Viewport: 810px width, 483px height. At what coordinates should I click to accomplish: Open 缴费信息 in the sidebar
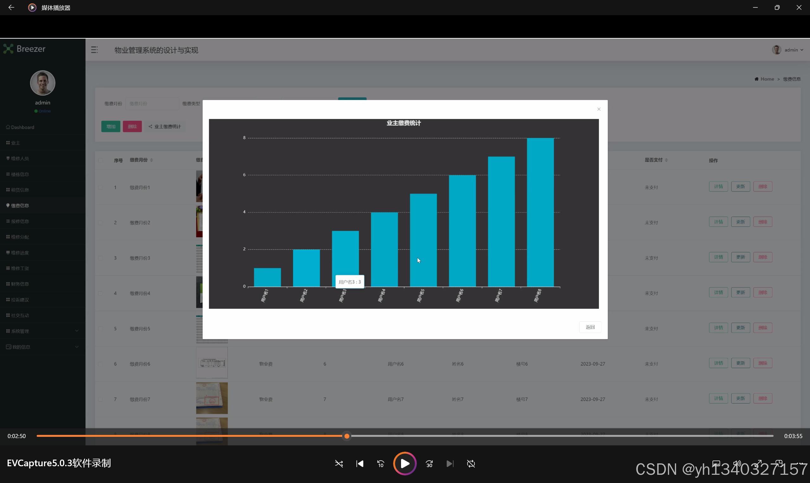point(20,206)
